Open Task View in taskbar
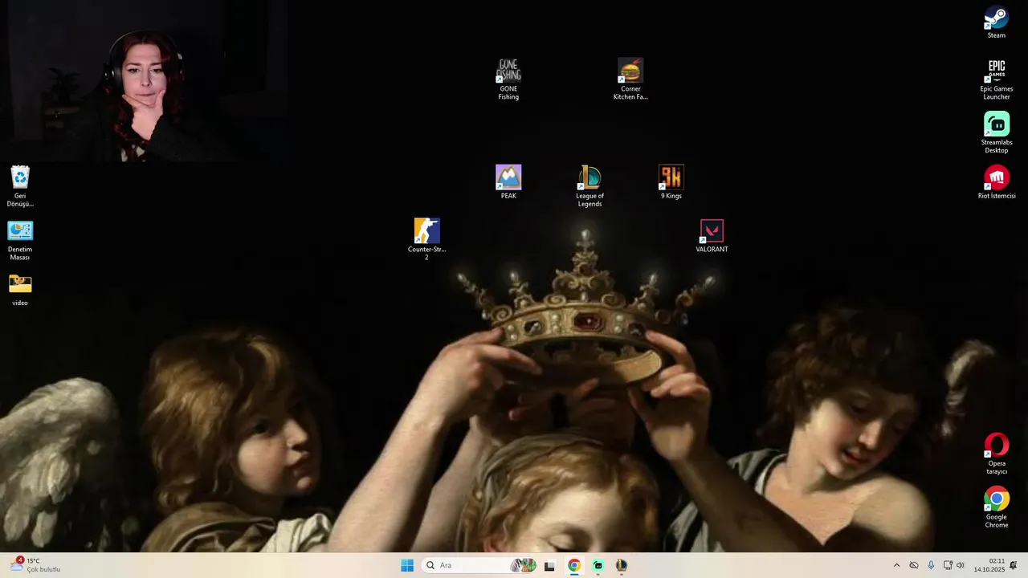This screenshot has width=1028, height=578. click(x=549, y=565)
